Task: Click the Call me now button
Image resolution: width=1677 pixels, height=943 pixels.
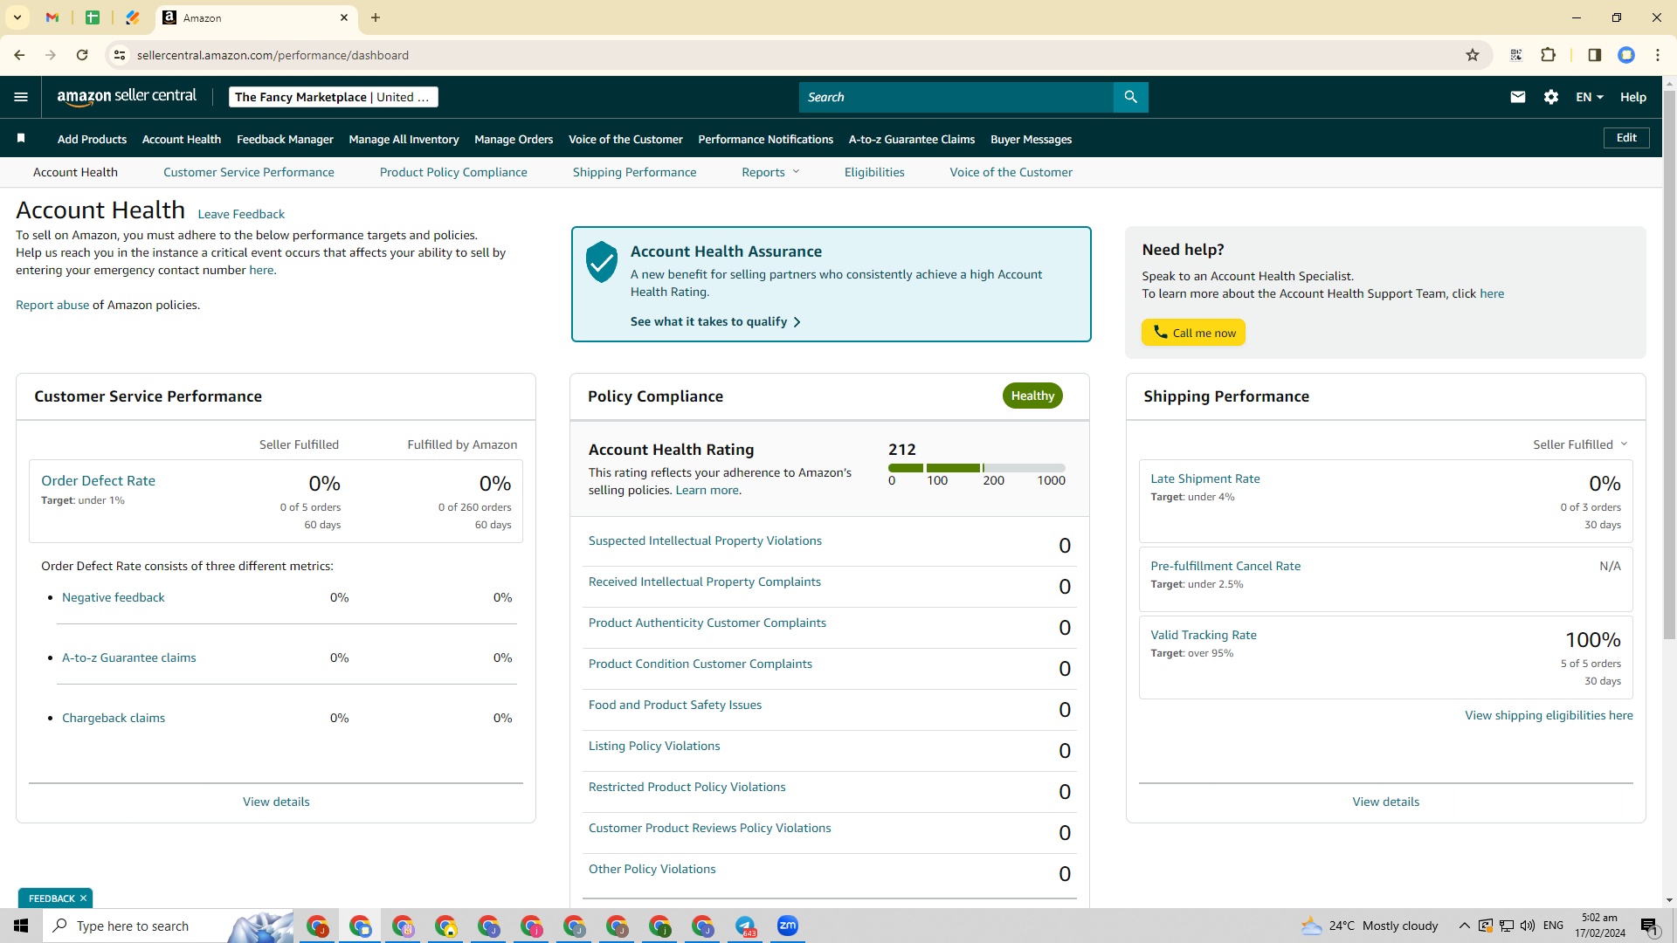Action: click(1193, 333)
